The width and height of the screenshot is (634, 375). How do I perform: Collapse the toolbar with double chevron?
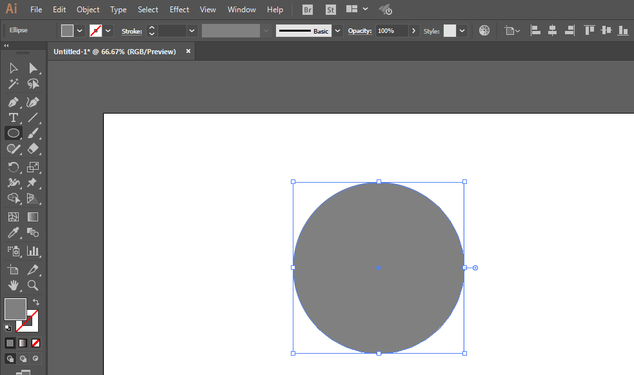(6, 46)
